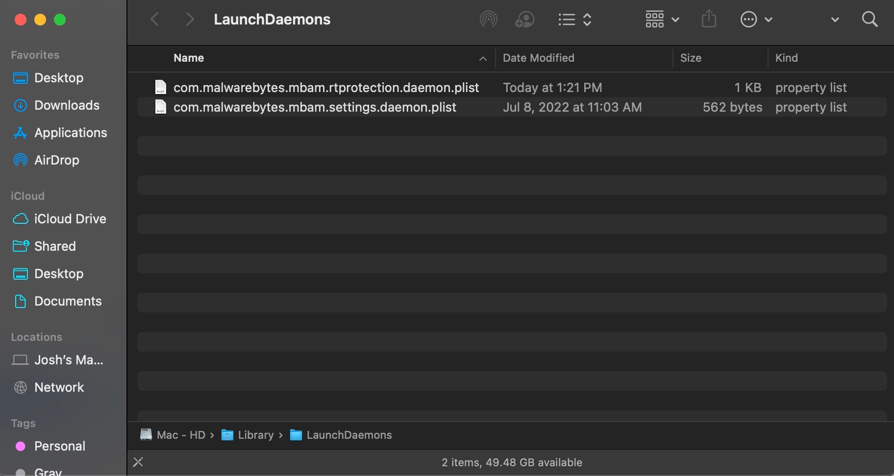Image resolution: width=894 pixels, height=476 pixels.
Task: Click the green full screen button
Action: point(60,20)
